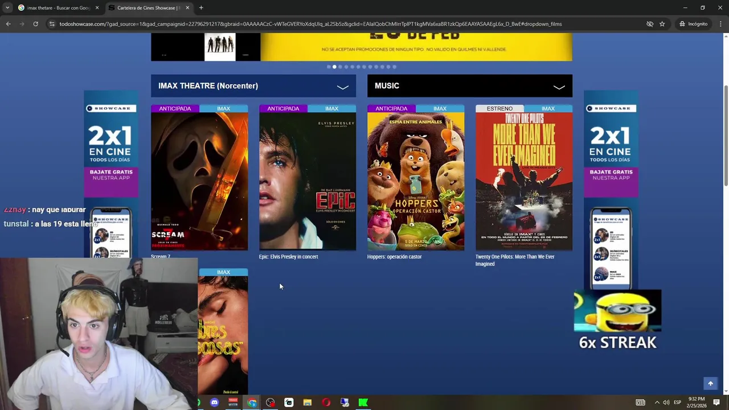Open the OBS Studio taskbar icon

point(270,403)
